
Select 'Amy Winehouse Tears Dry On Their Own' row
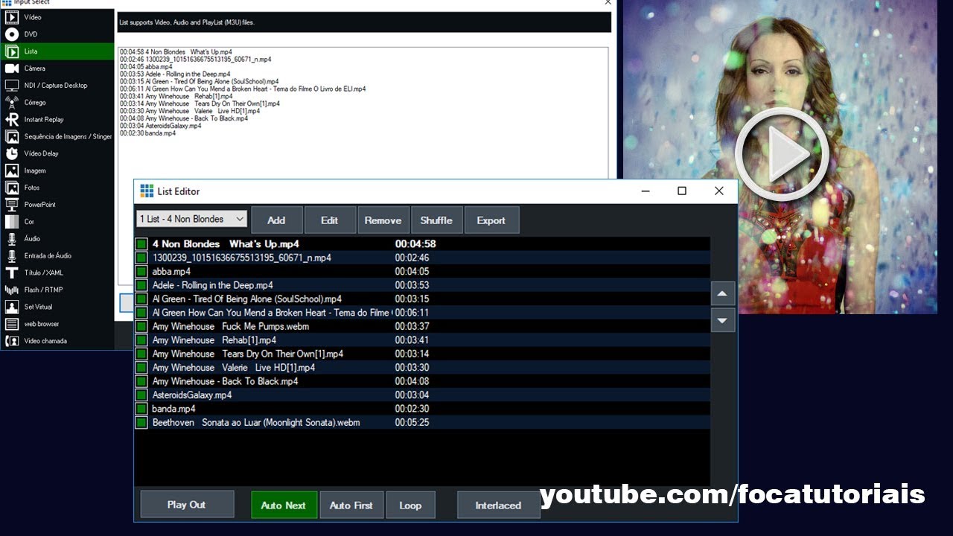click(x=422, y=354)
